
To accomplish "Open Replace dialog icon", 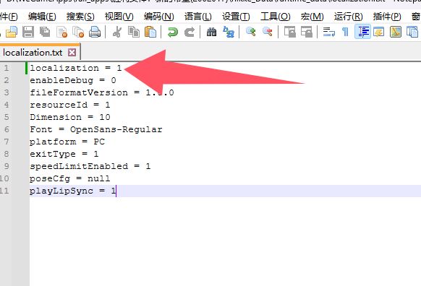I will (x=229, y=32).
